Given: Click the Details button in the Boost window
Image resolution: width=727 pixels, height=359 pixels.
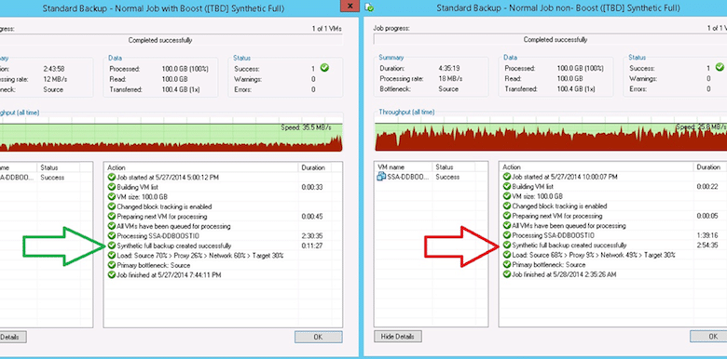Looking at the screenshot, I should 13,337.
